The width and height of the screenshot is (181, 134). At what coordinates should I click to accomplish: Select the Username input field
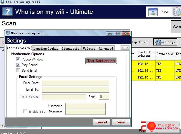pyautogui.click(x=85, y=106)
